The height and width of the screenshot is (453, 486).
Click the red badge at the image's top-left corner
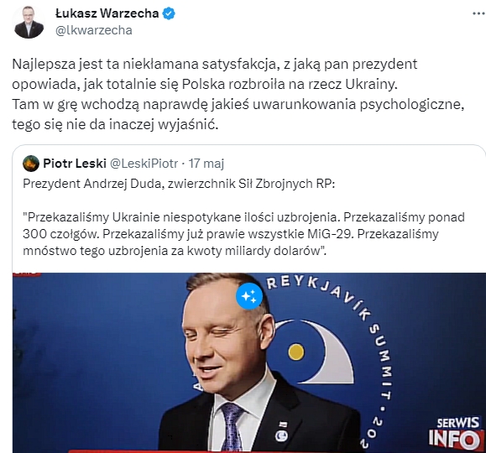coord(27,274)
